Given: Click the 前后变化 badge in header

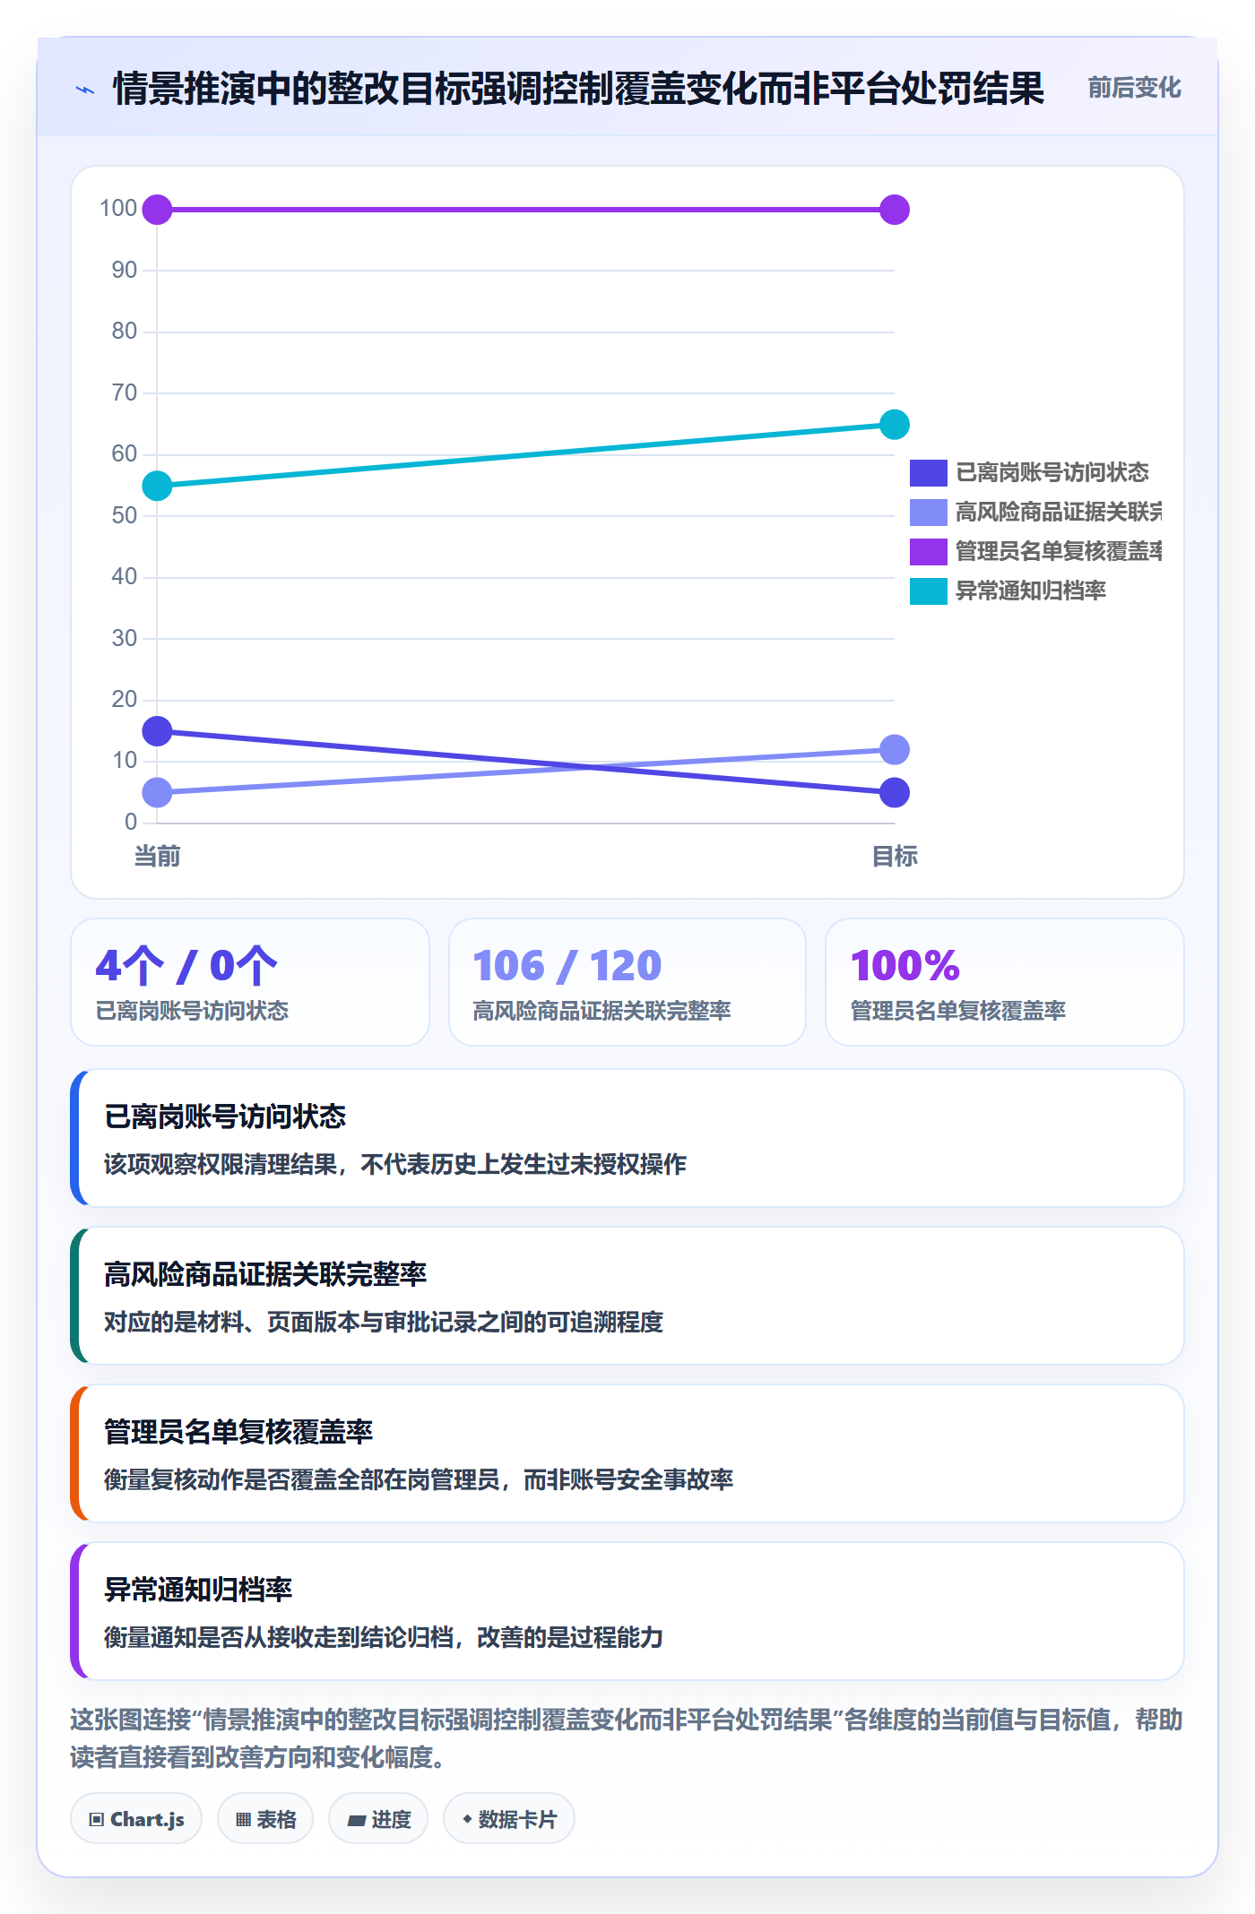Looking at the screenshot, I should (x=1134, y=87).
